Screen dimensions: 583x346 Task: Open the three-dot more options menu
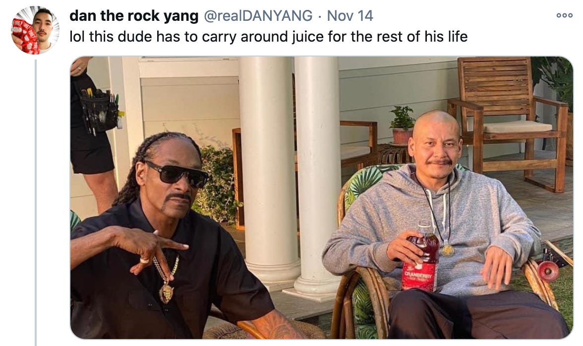tap(564, 15)
